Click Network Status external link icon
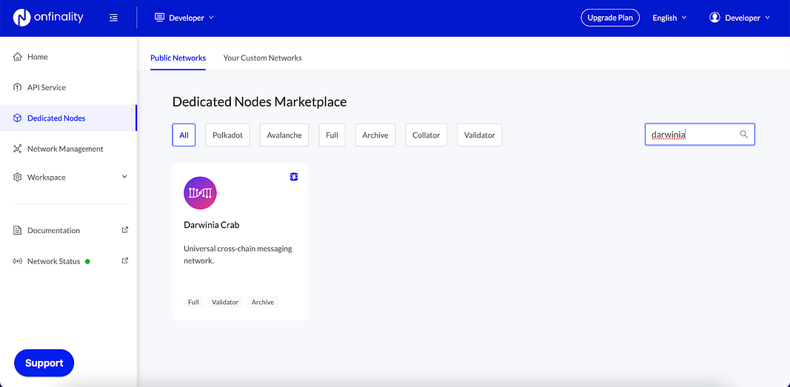790x387 pixels. click(125, 260)
